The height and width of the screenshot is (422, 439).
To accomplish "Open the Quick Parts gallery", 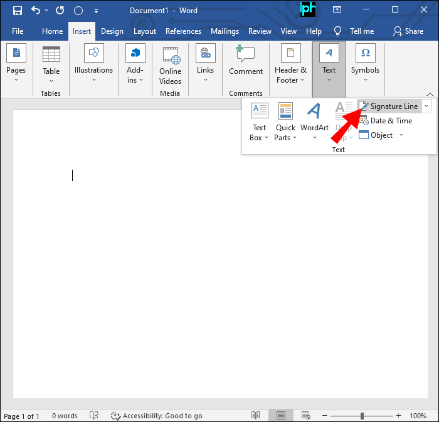I will point(285,121).
